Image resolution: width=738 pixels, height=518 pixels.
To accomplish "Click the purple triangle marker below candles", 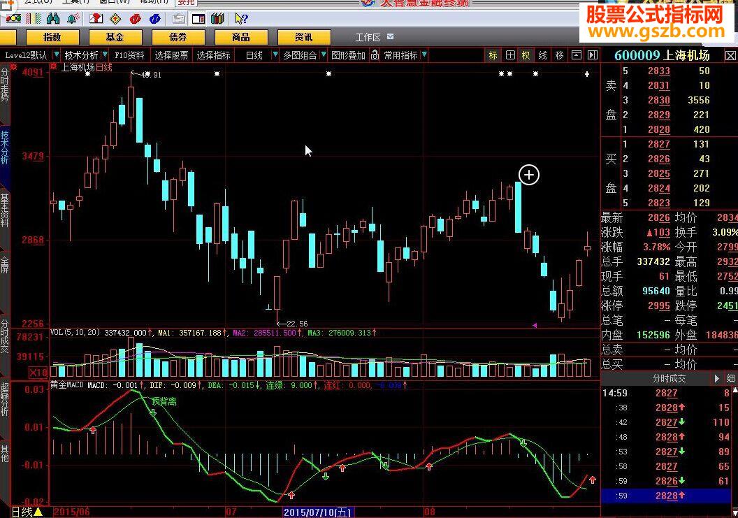I will click(535, 325).
